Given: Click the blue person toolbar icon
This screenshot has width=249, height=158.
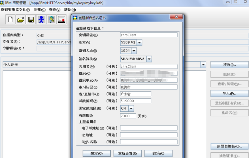Looking at the screenshot, I should point(41,20).
